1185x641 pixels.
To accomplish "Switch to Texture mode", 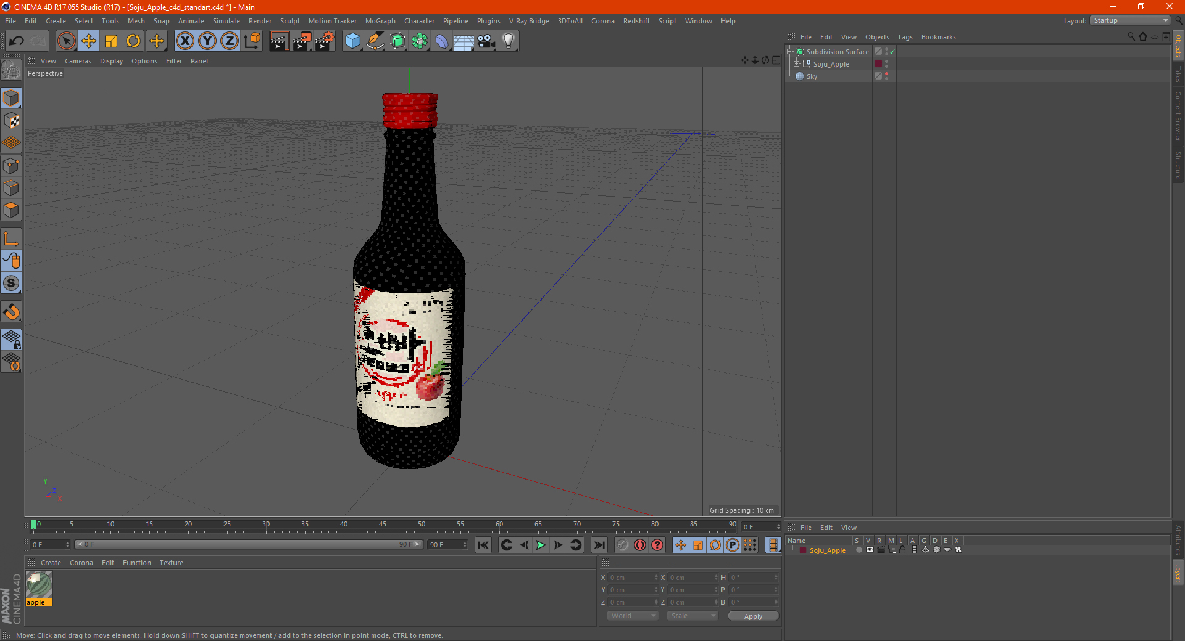I will pyautogui.click(x=11, y=121).
